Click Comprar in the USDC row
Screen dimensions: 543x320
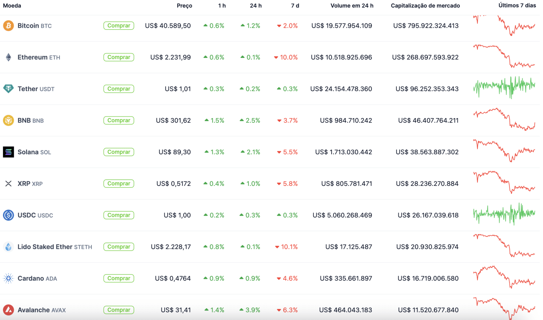click(x=119, y=215)
